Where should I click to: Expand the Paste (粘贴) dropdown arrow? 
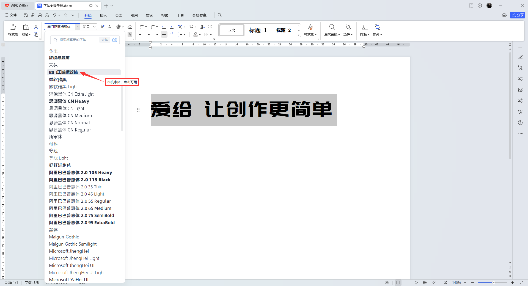pos(29,34)
